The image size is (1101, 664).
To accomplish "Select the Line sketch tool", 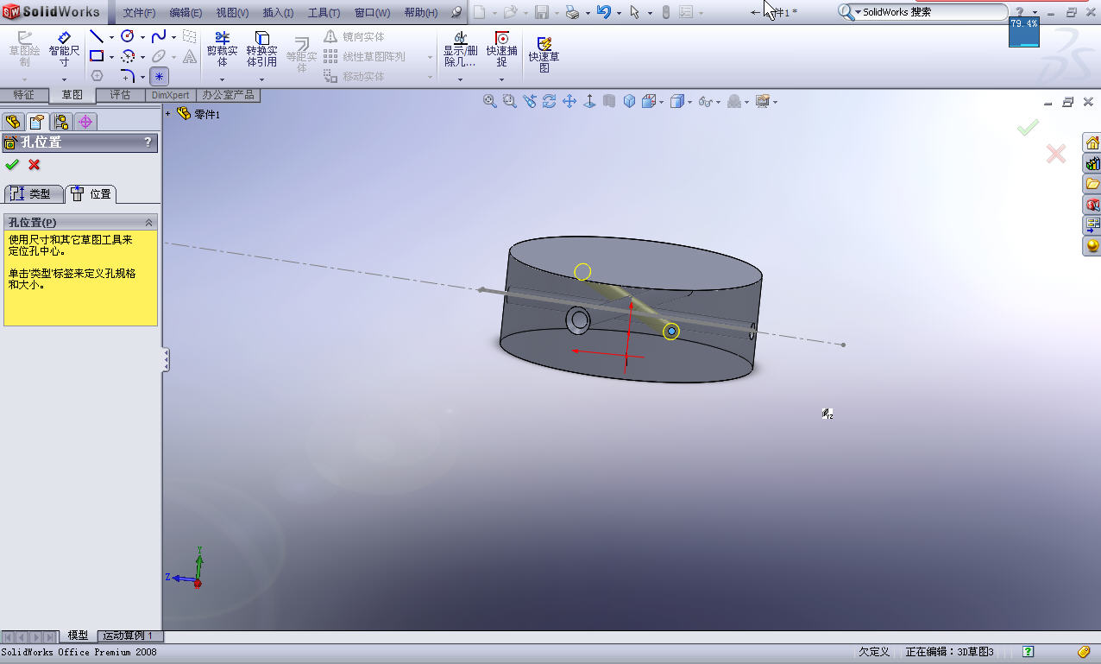I will click(x=97, y=37).
